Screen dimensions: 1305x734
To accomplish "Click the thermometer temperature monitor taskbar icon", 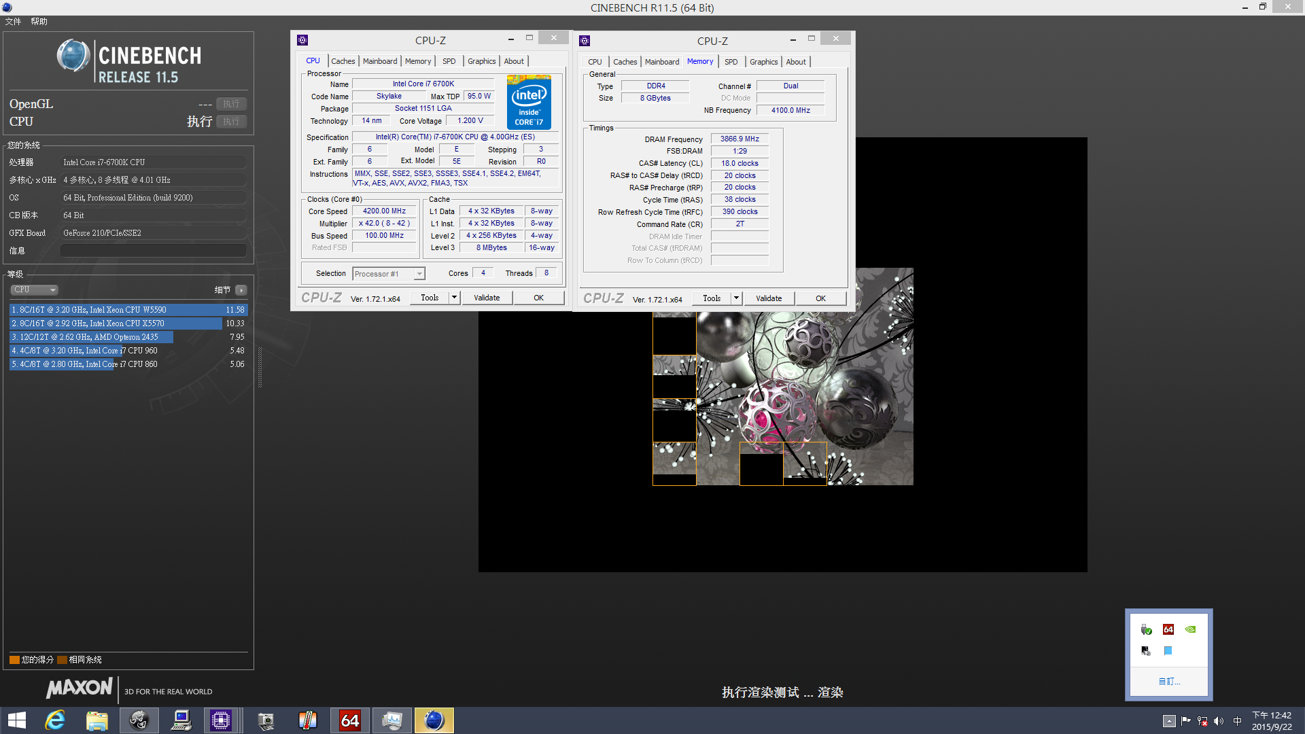I will pyautogui.click(x=308, y=720).
